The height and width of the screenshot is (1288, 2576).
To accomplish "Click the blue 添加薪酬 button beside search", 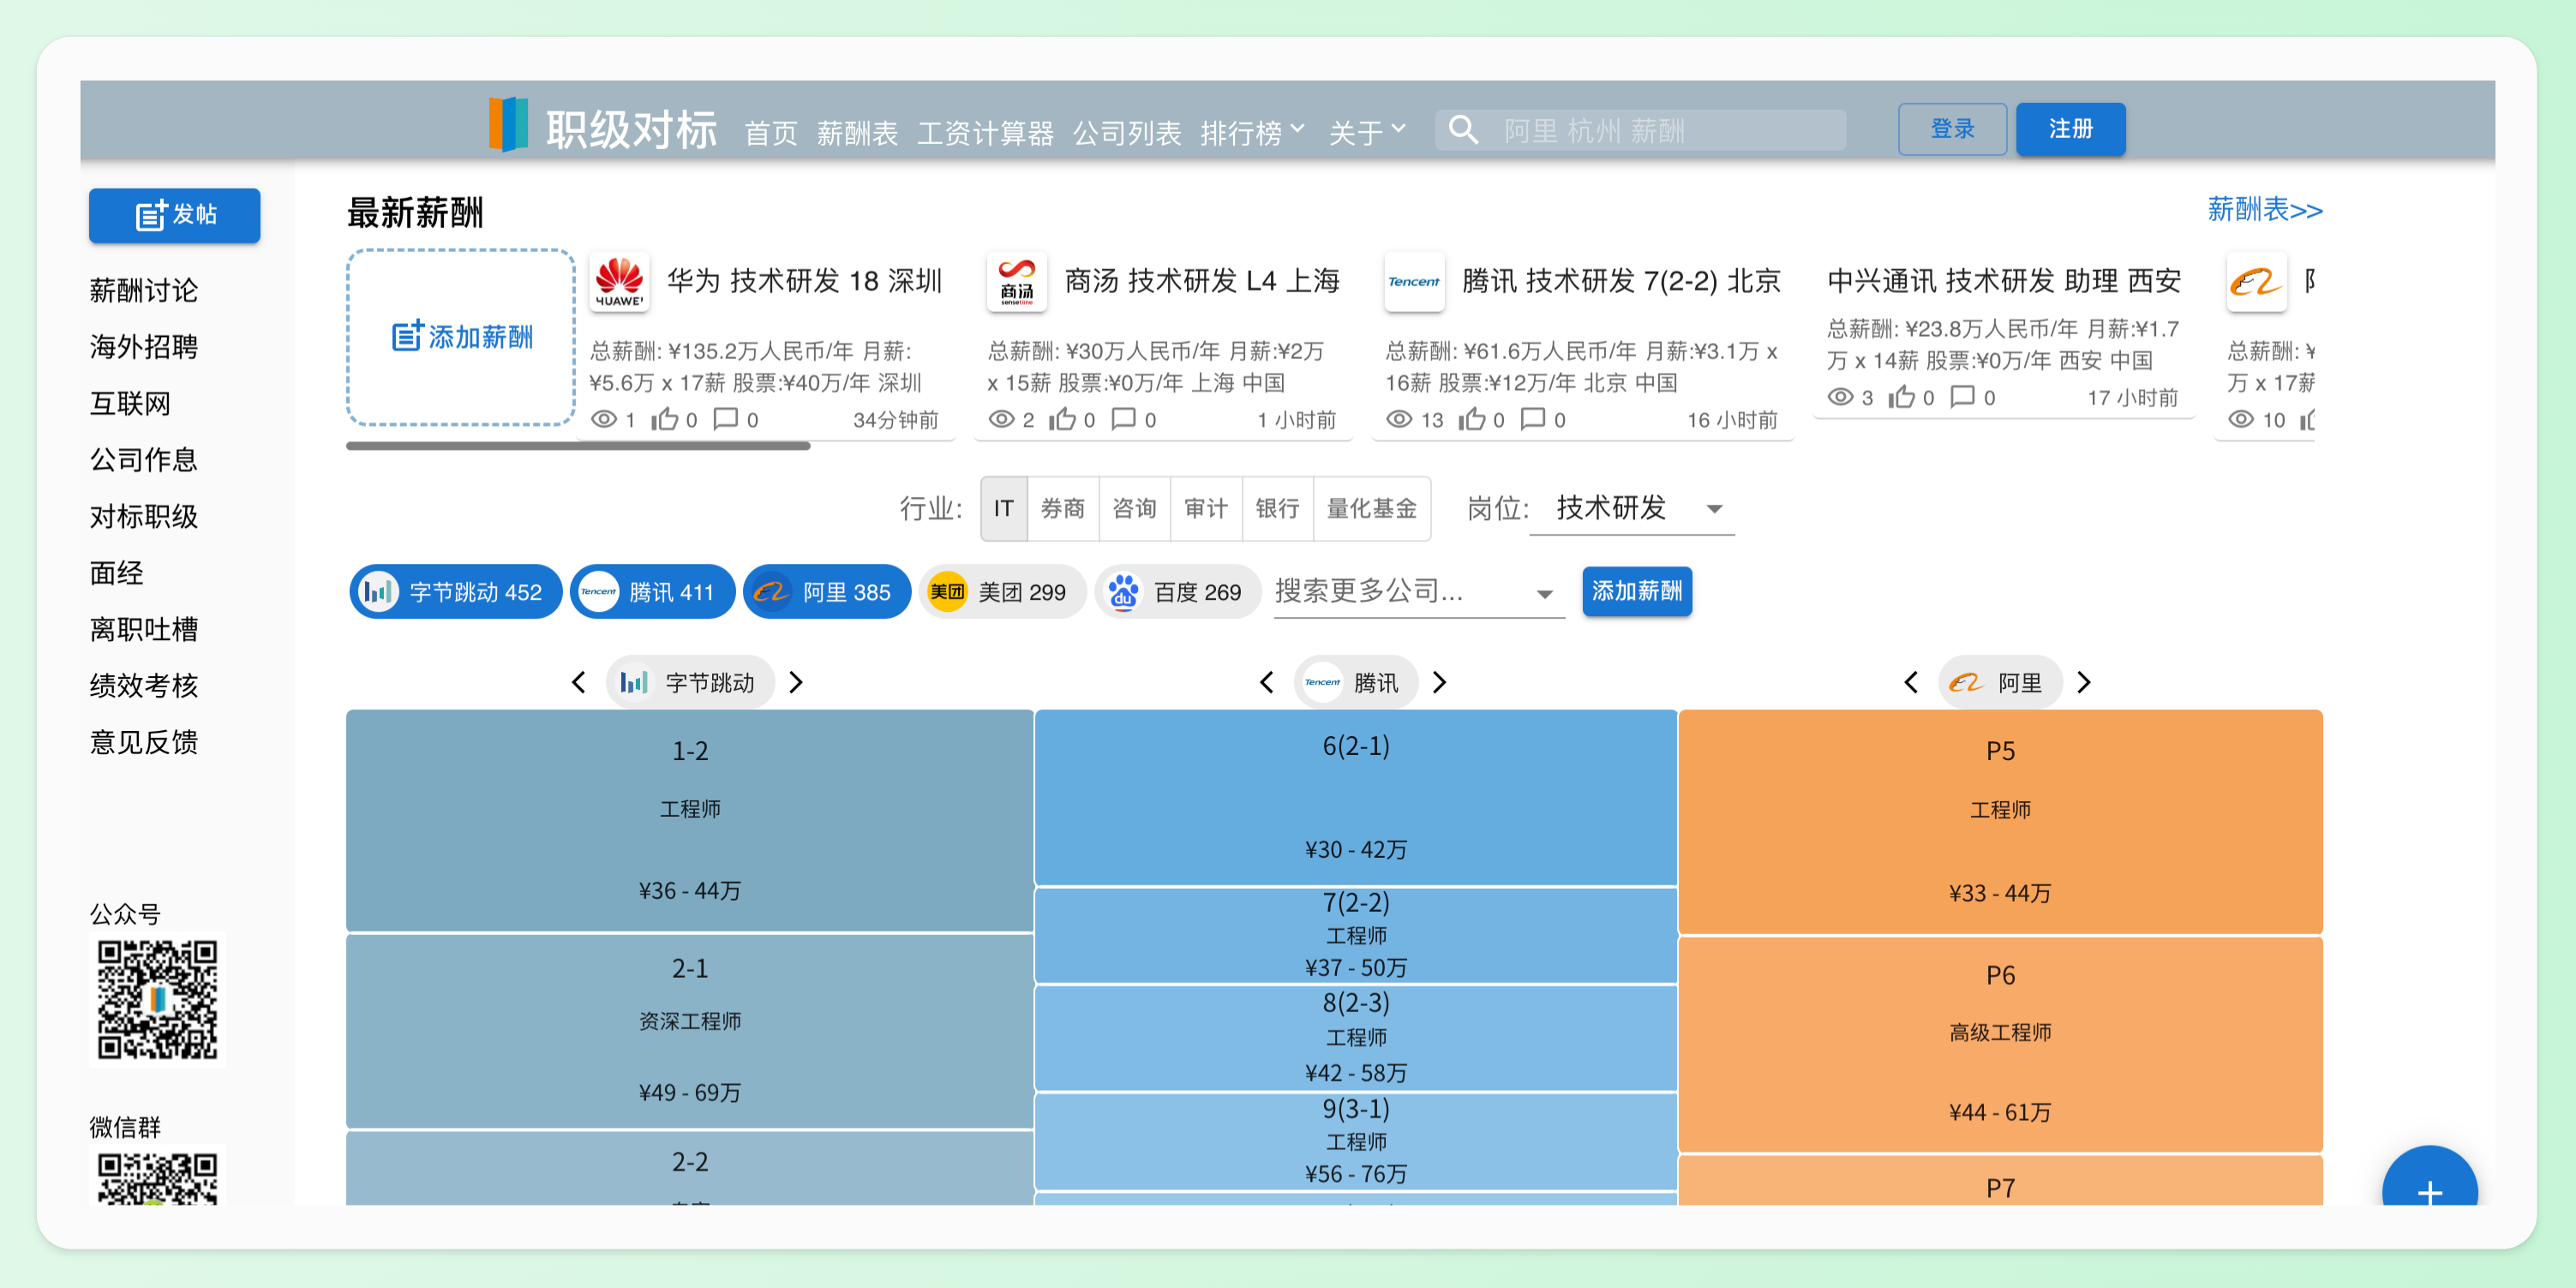I will (x=1636, y=591).
